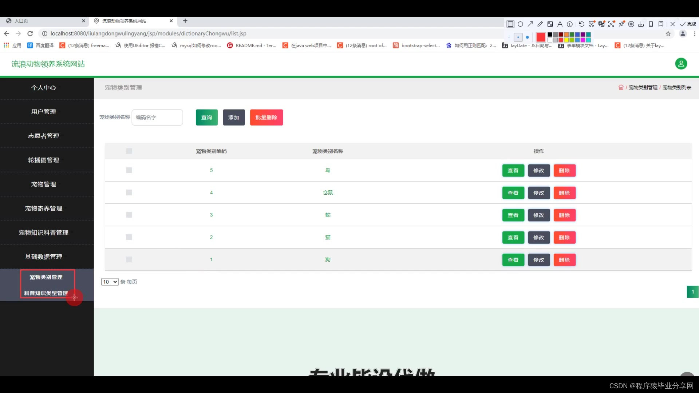Tick the checkbox for the 猫 row
The width and height of the screenshot is (699, 393).
(129, 237)
